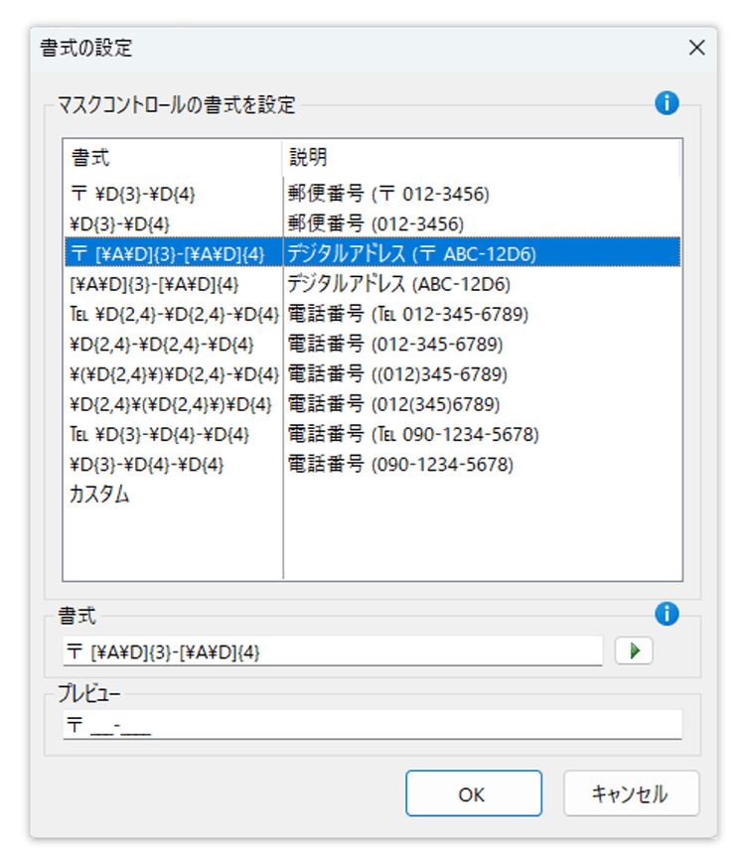Pick 電話番号 (090-1234-5678) entry
The height and width of the screenshot is (865, 748).
coord(373,465)
